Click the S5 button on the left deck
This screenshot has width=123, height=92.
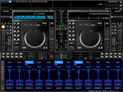(x=21, y=54)
